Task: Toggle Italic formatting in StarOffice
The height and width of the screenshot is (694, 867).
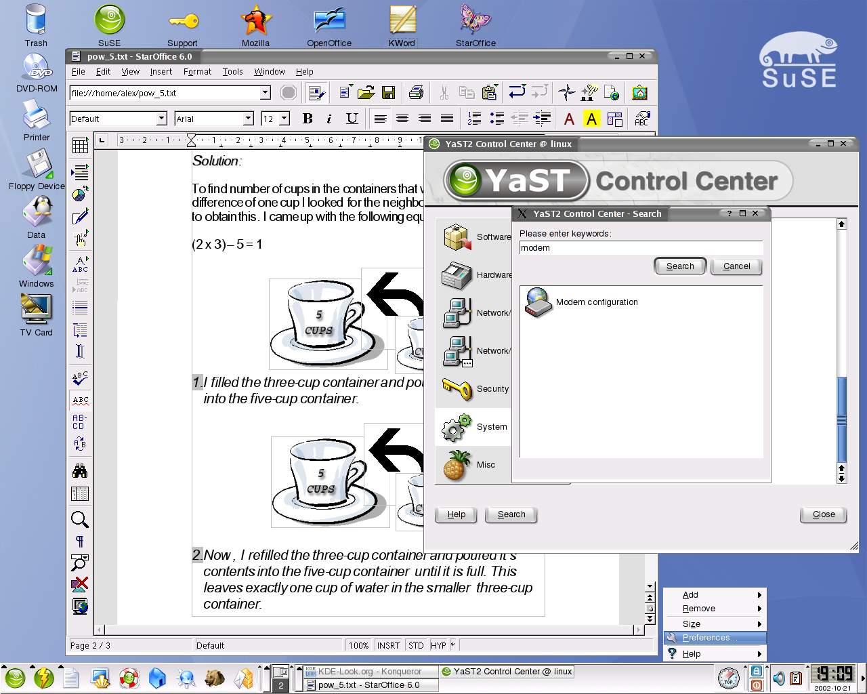Action: coord(329,119)
